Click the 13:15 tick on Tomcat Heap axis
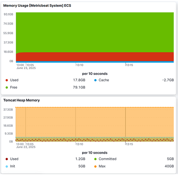 point(129,144)
